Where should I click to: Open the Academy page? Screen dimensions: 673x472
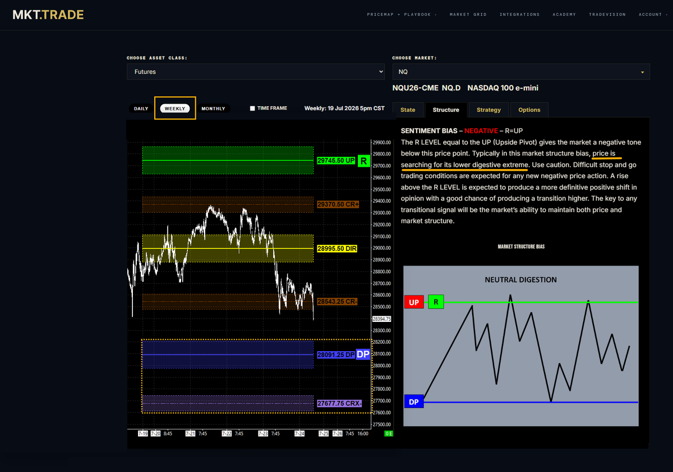pyautogui.click(x=564, y=15)
